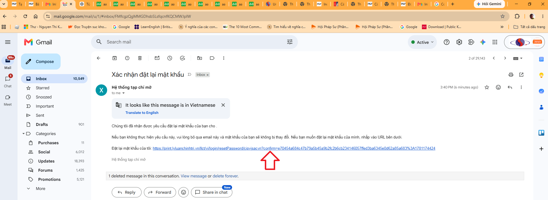Open the Promotions category
The width and height of the screenshot is (548, 200).
tap(54, 179)
